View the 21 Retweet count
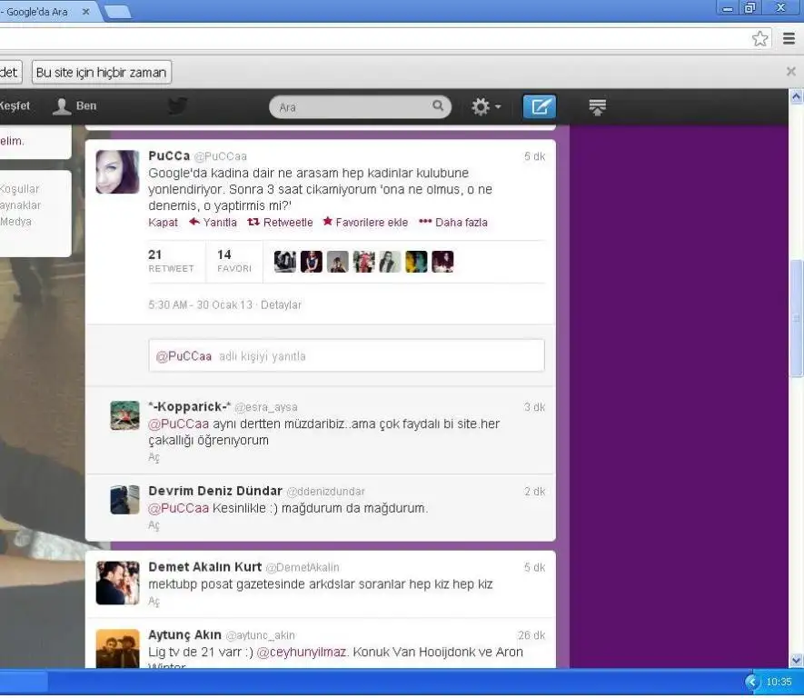 coord(171,261)
